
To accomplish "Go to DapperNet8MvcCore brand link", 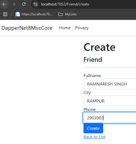I will (x=27, y=28).
